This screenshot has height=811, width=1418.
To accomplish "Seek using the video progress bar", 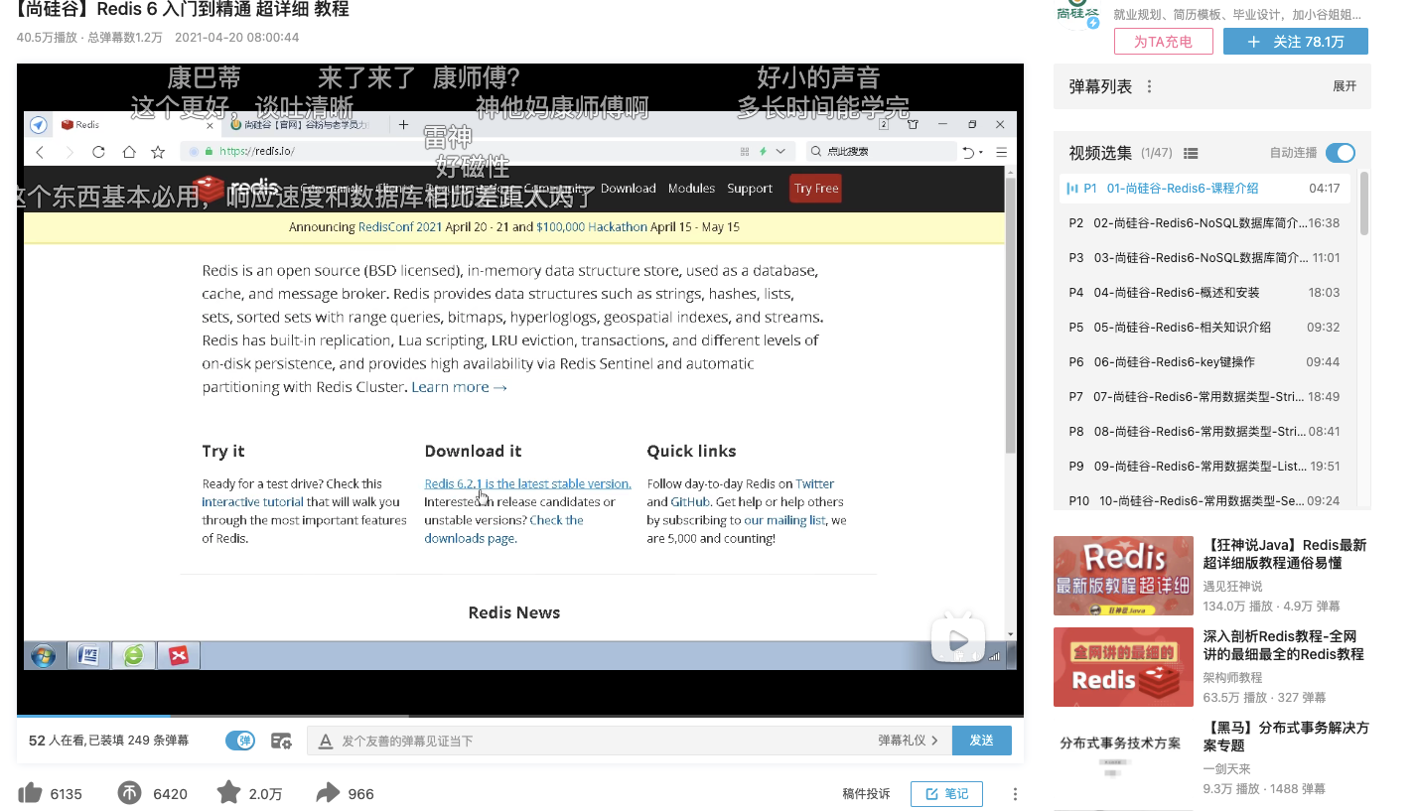I will (520, 716).
